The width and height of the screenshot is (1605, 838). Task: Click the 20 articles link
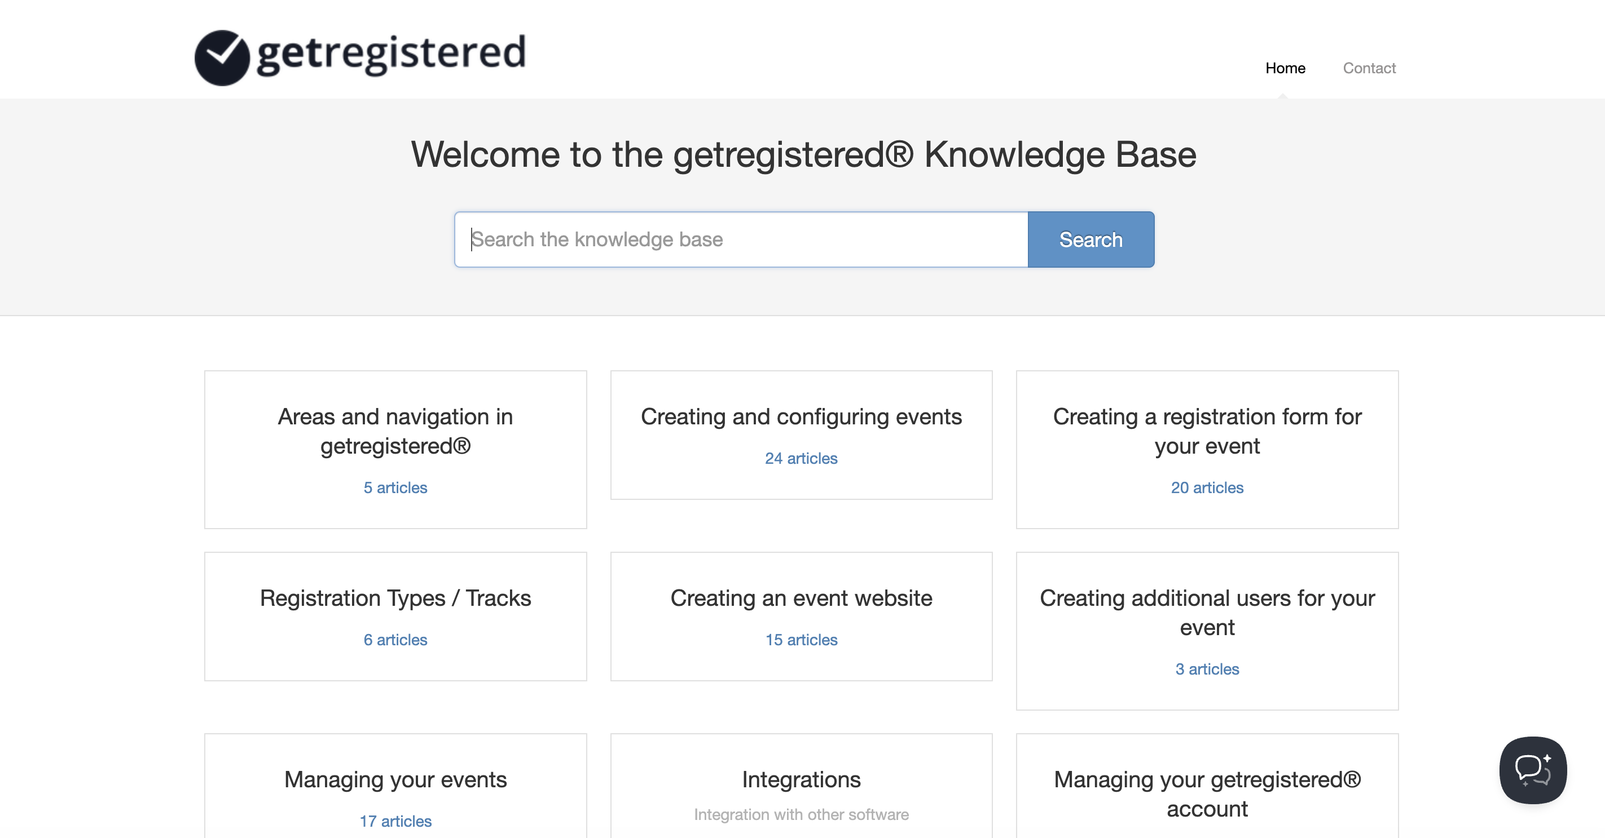pyautogui.click(x=1206, y=487)
